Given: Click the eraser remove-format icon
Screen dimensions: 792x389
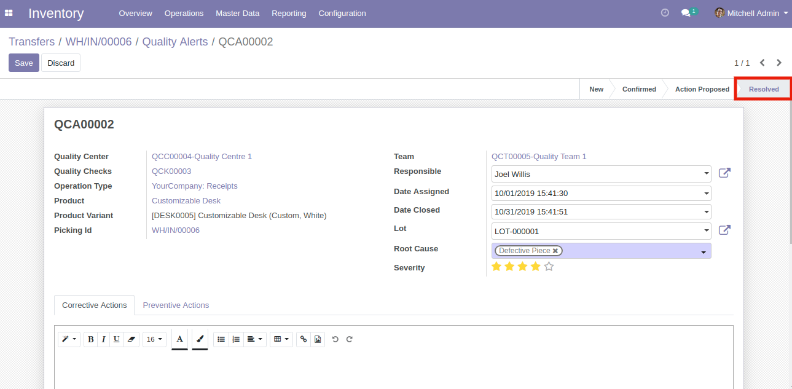Looking at the screenshot, I should coord(131,339).
